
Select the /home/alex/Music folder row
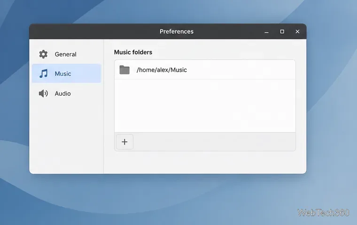click(x=205, y=70)
